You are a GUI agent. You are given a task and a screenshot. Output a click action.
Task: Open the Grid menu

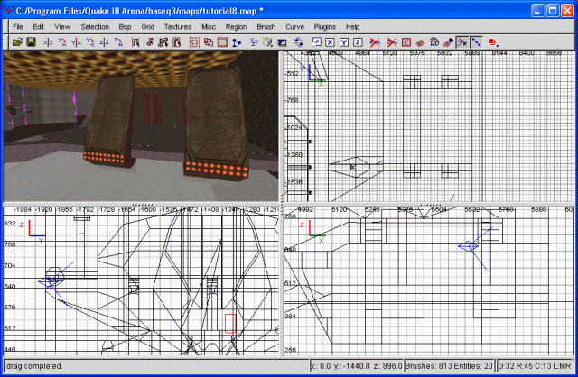click(147, 27)
